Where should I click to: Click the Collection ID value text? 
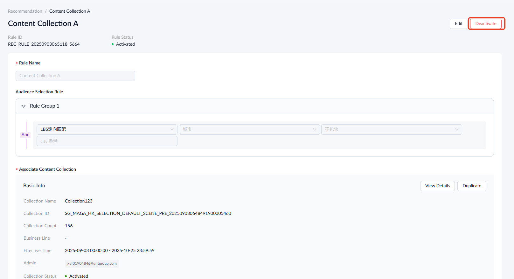(x=148, y=214)
